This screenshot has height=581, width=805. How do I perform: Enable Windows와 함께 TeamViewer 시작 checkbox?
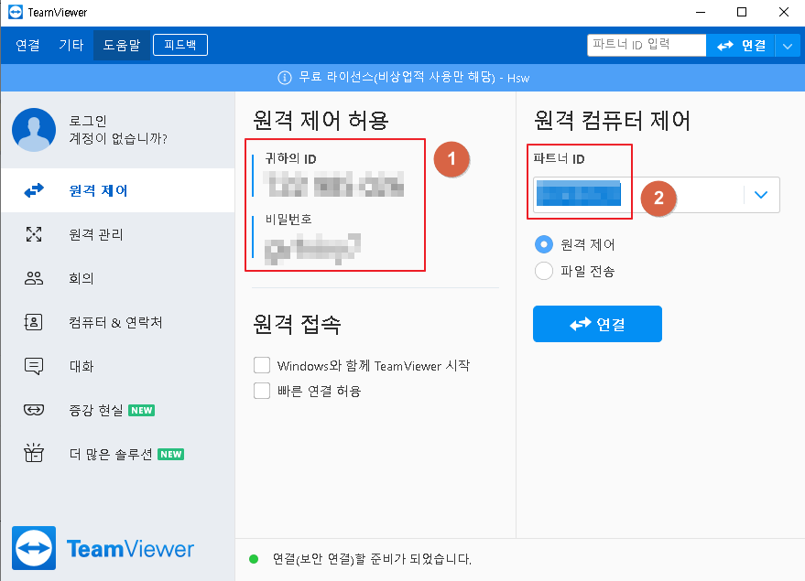pos(262,366)
